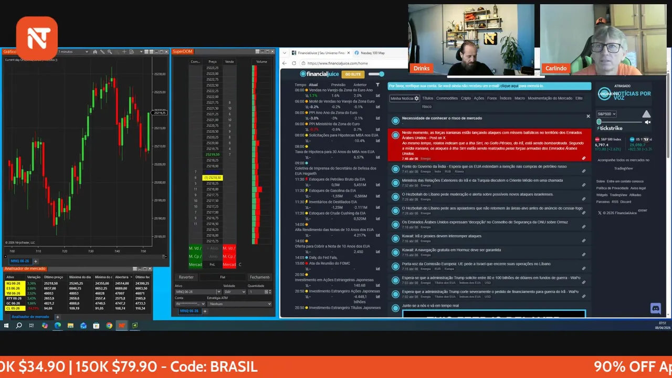The image size is (672, 378).
Task: Click the Reverter button in SuperDOM
Action: tap(186, 277)
